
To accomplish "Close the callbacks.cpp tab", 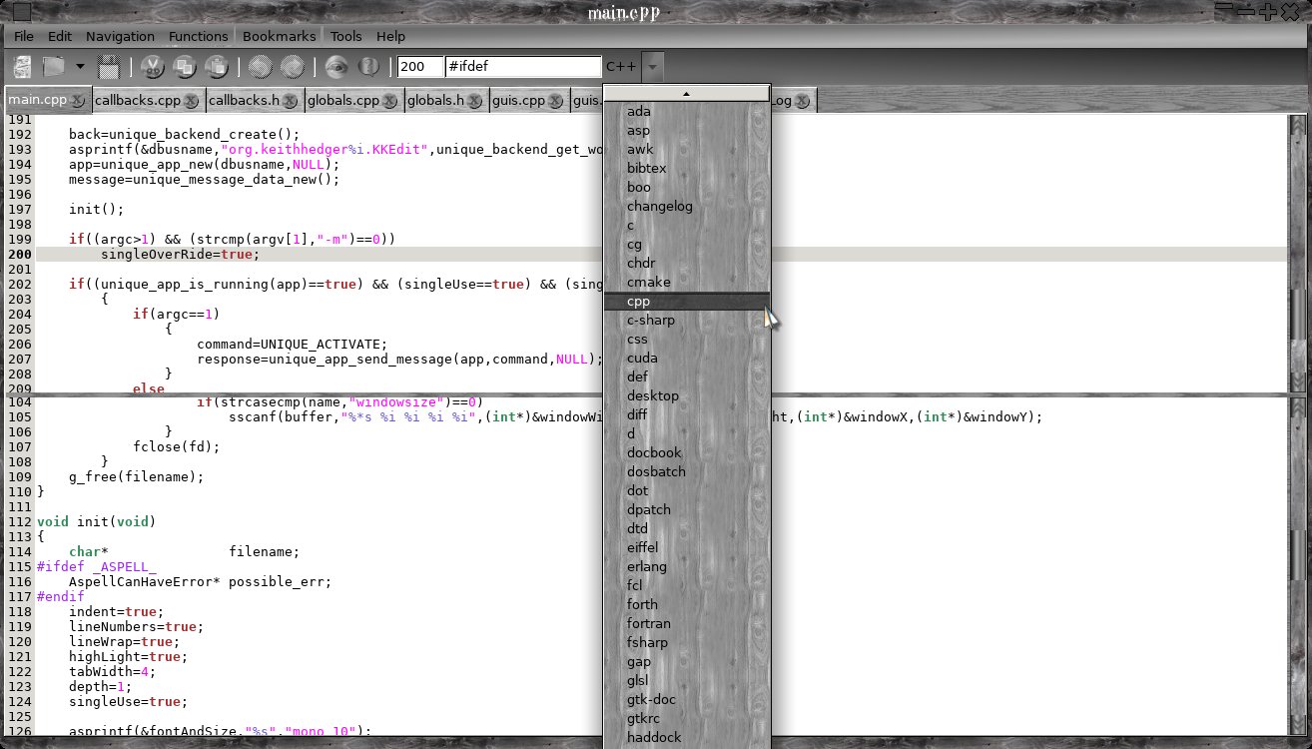I will pyautogui.click(x=193, y=100).
